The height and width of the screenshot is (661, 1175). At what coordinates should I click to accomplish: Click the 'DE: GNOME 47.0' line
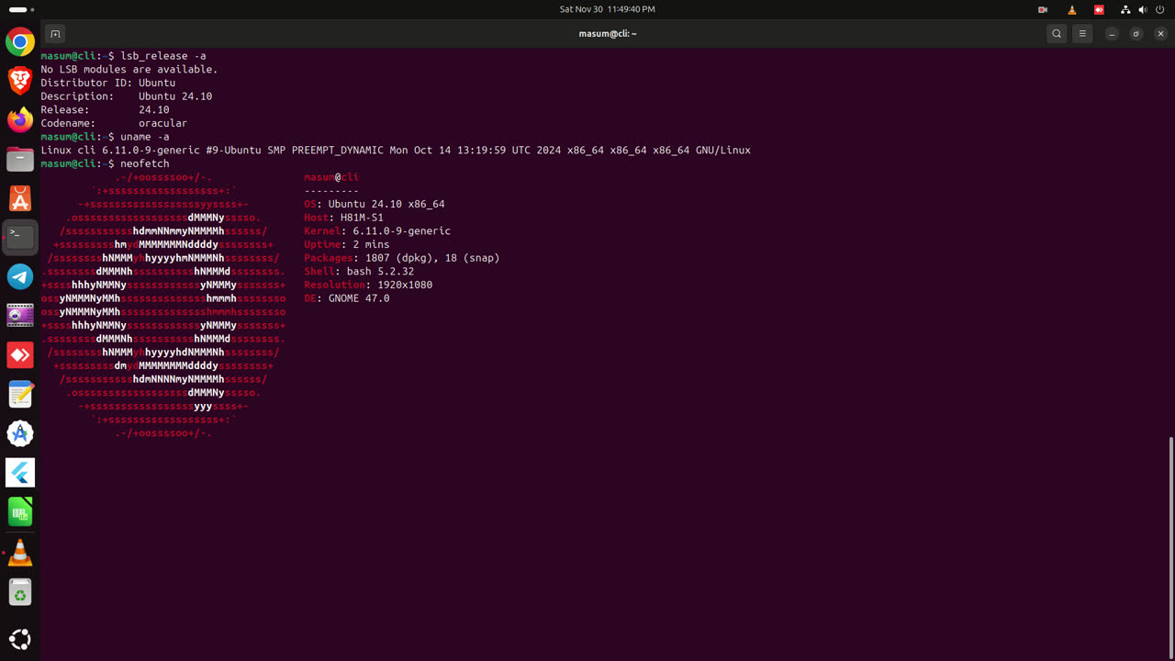pos(347,298)
